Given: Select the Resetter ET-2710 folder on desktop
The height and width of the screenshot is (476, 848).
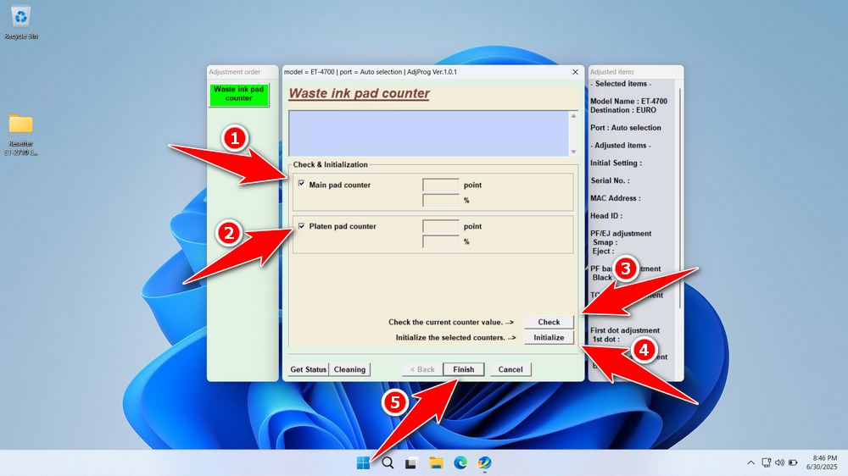Looking at the screenshot, I should 20,135.
